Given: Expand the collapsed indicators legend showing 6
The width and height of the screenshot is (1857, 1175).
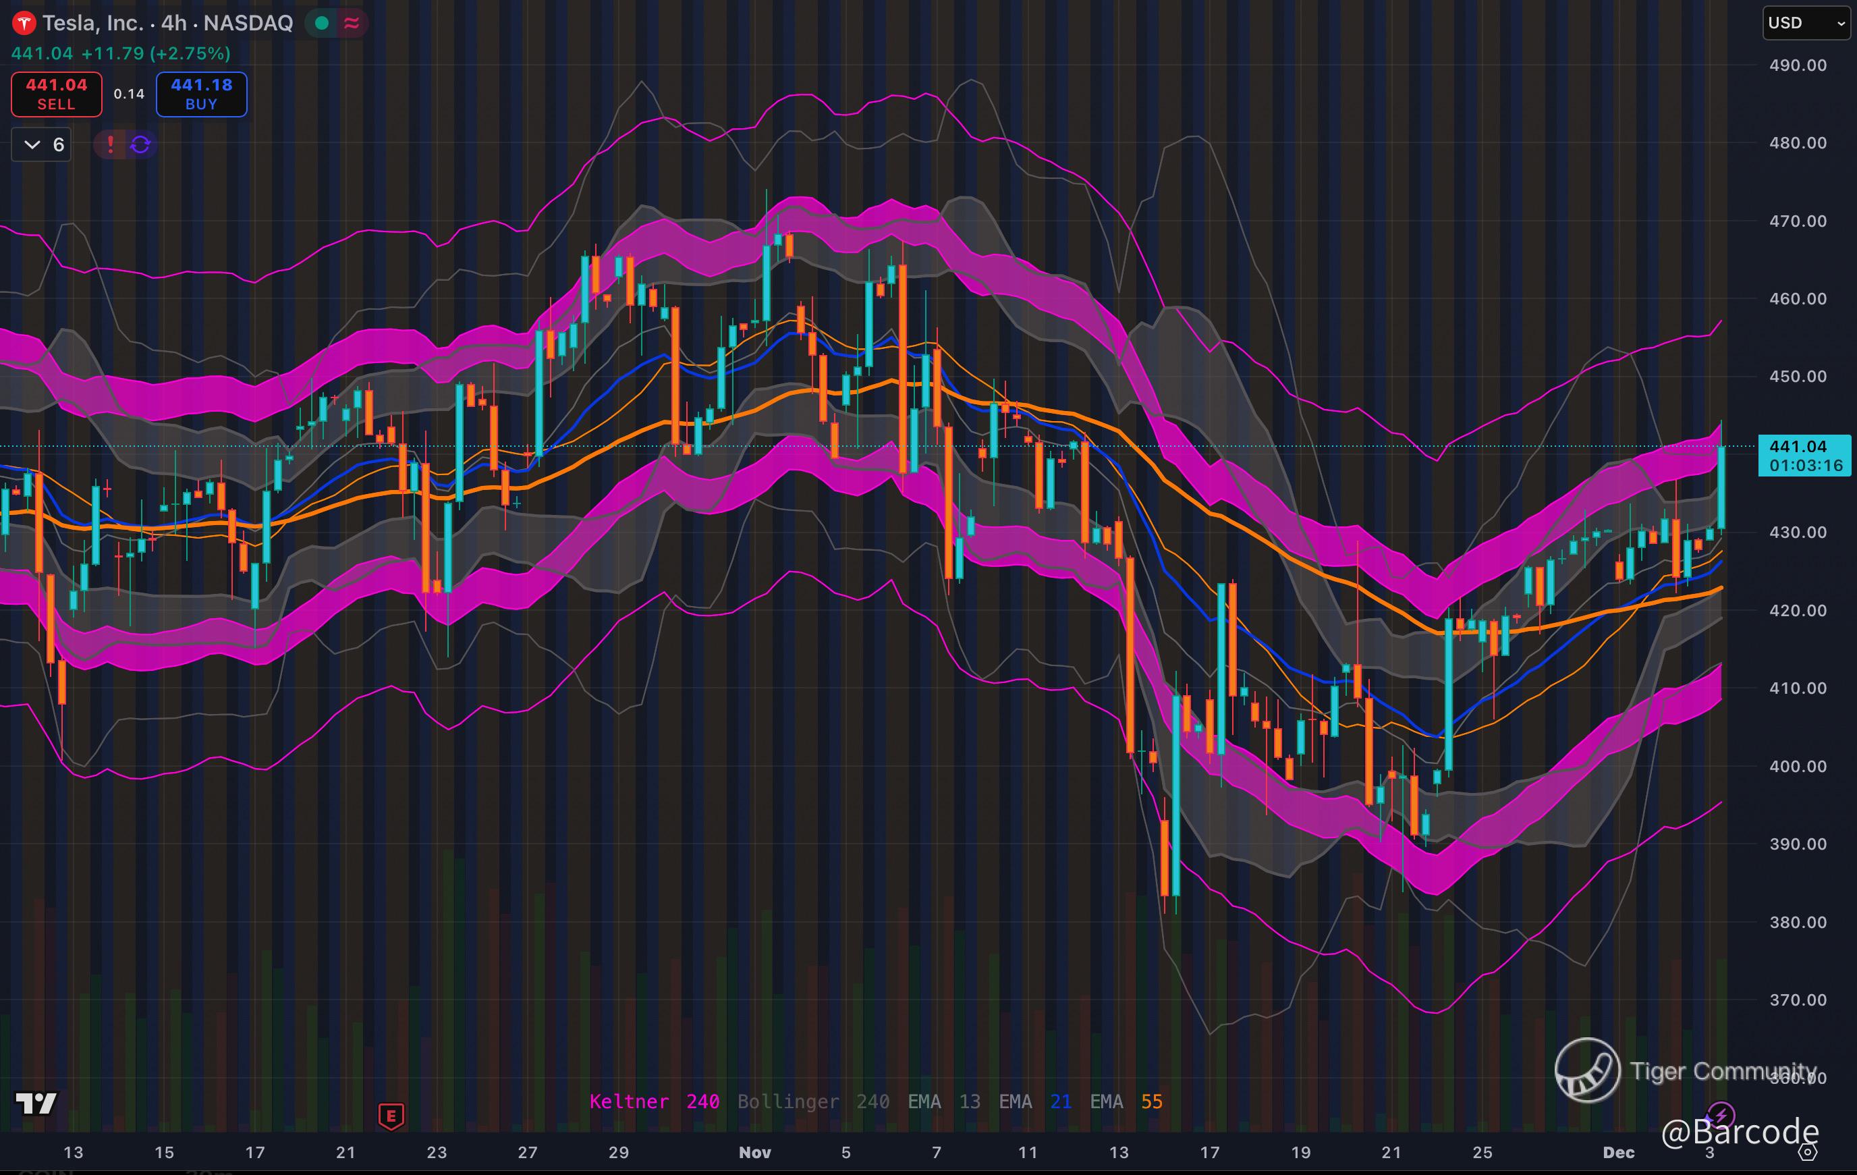Looking at the screenshot, I should click(x=42, y=144).
